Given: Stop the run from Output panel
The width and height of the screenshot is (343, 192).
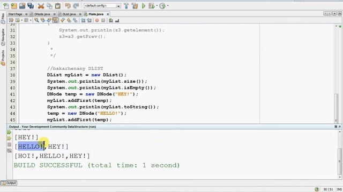Looking at the screenshot, I should (x=9, y=145).
